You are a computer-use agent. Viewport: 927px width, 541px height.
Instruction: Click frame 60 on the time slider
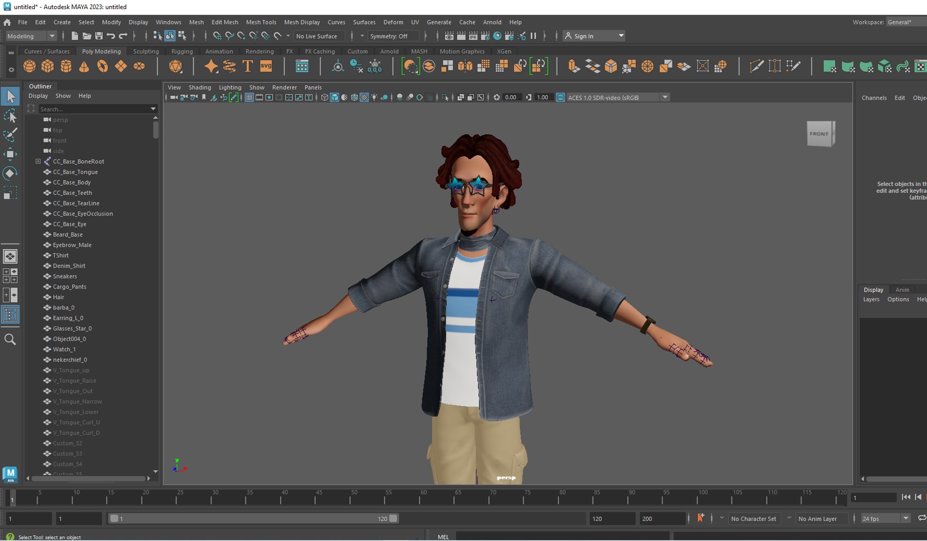(x=424, y=497)
